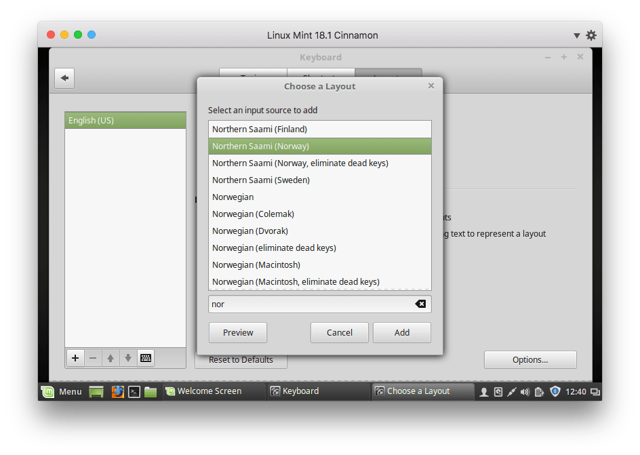The width and height of the screenshot is (640, 455).
Task: Switch to the Shortcuts tab
Action: click(320, 75)
